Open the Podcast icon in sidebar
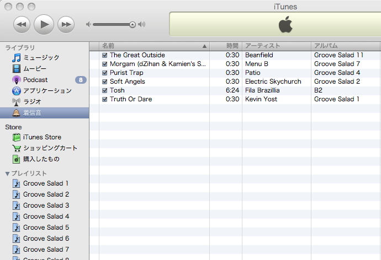Viewport: 381px width, 260px height. coord(16,80)
